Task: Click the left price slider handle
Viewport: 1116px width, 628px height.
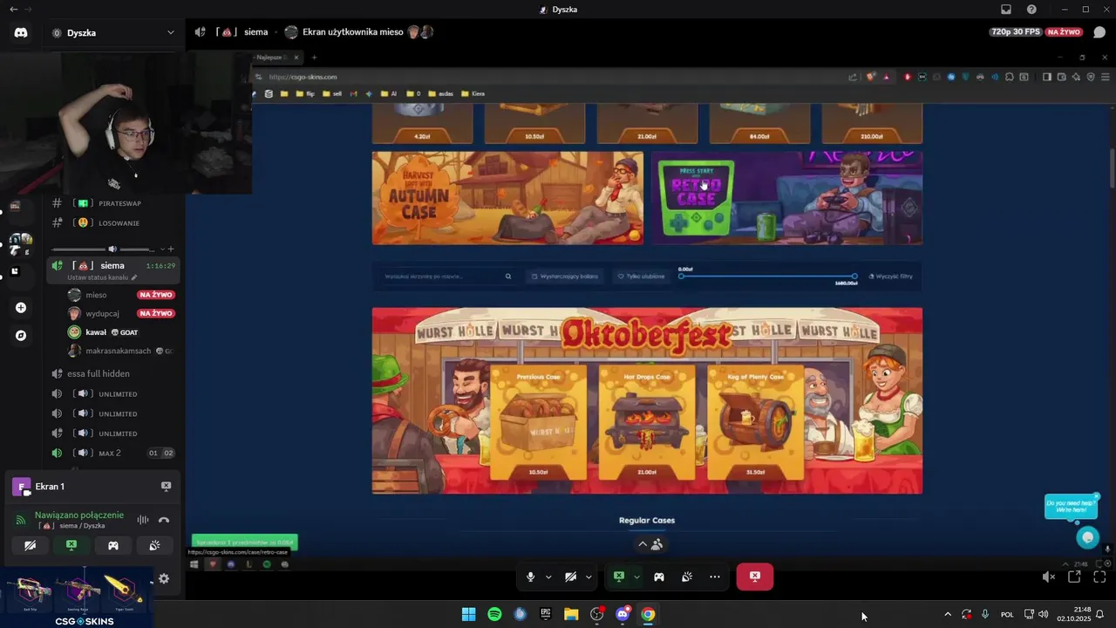Action: [682, 276]
